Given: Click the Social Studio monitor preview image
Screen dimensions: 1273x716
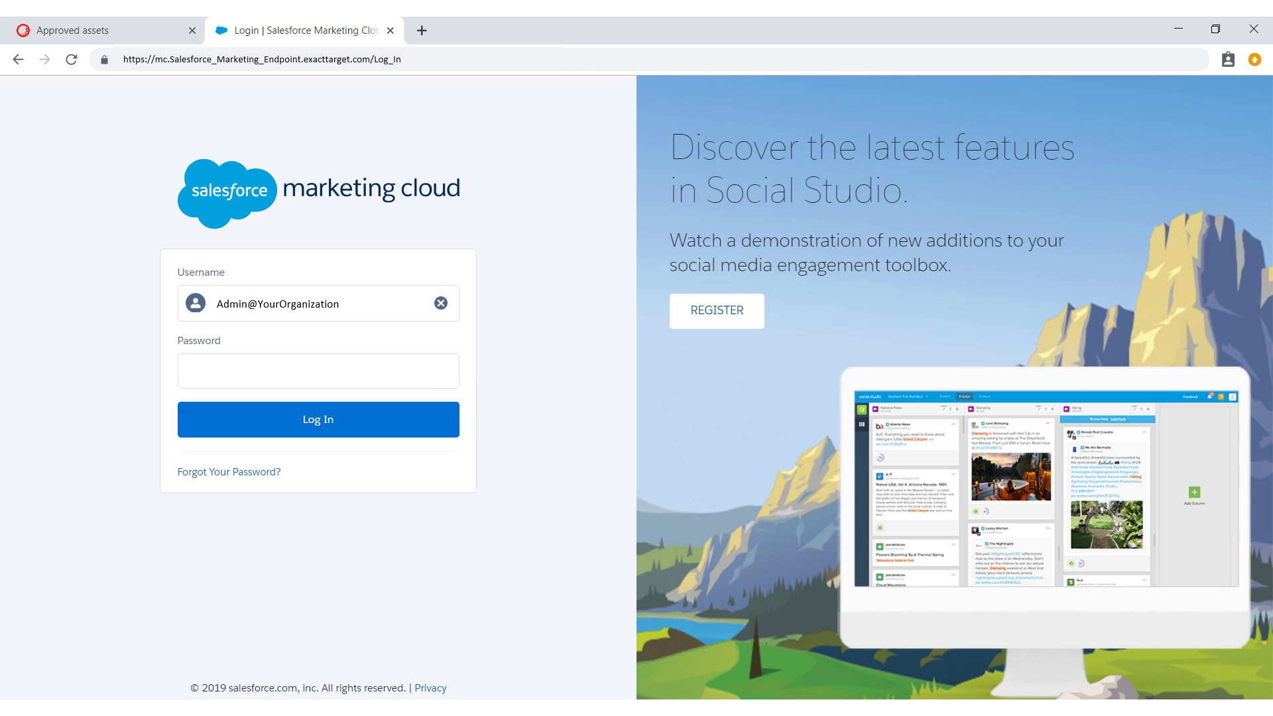Looking at the screenshot, I should pos(1046,508).
